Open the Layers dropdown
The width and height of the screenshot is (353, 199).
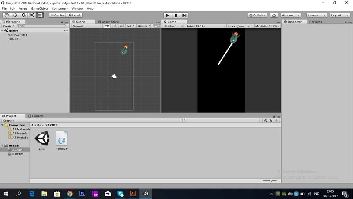click(316, 15)
